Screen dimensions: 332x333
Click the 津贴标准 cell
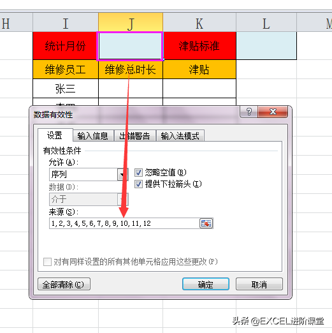pos(199,46)
